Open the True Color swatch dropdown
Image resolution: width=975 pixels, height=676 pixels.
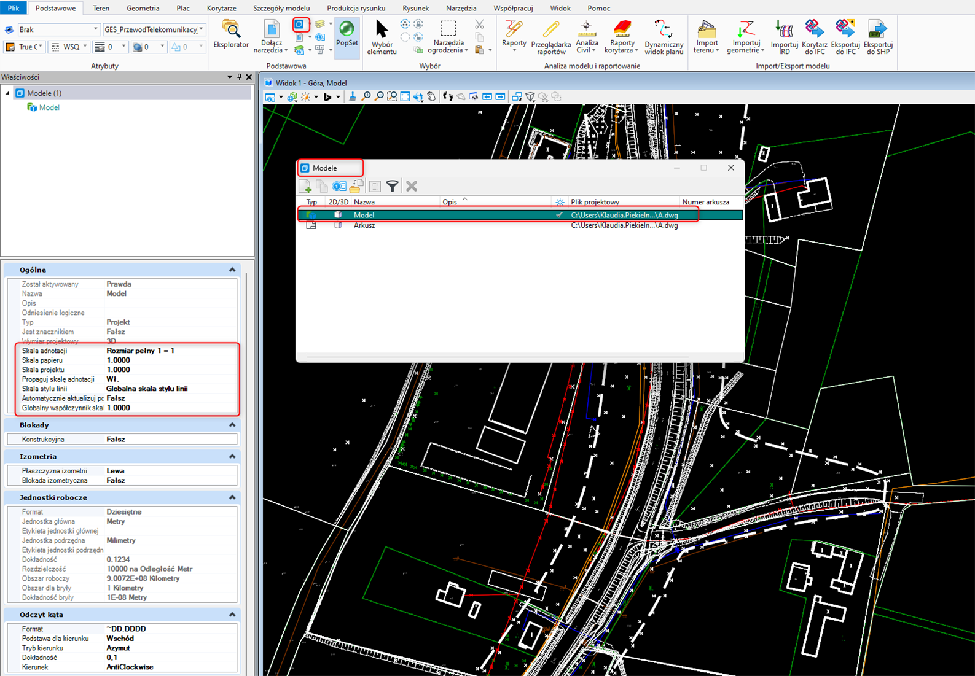(41, 47)
